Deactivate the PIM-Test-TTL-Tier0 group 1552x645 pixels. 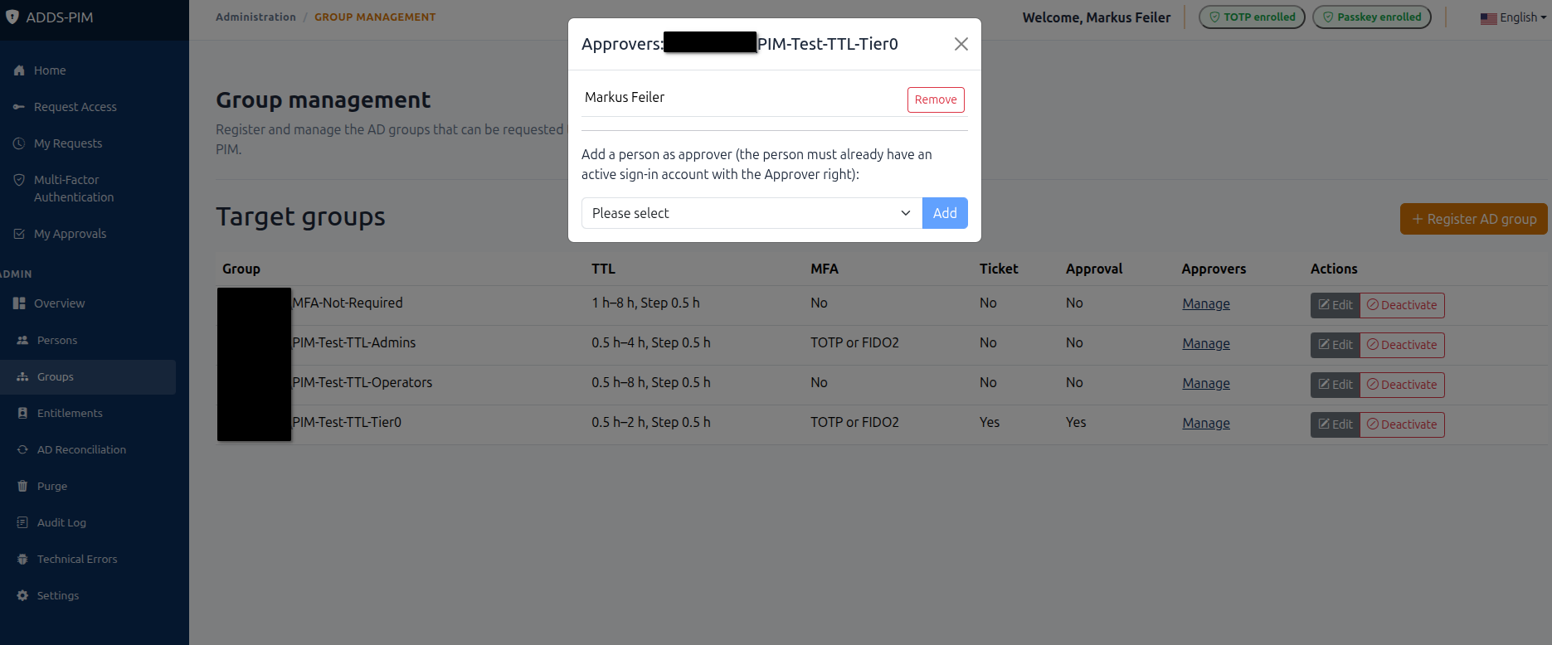[x=1403, y=424]
